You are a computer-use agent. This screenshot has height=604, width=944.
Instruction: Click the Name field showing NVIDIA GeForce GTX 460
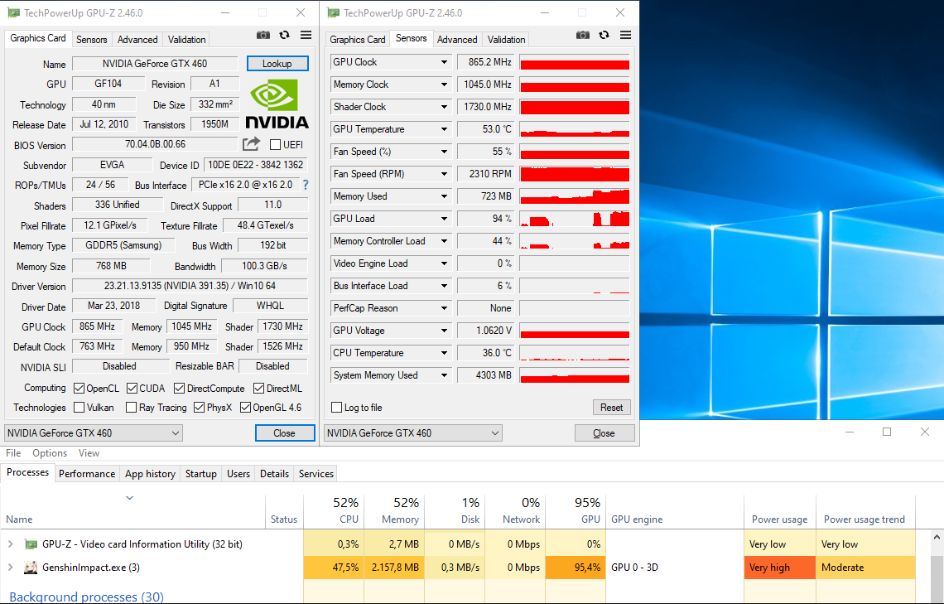point(155,64)
